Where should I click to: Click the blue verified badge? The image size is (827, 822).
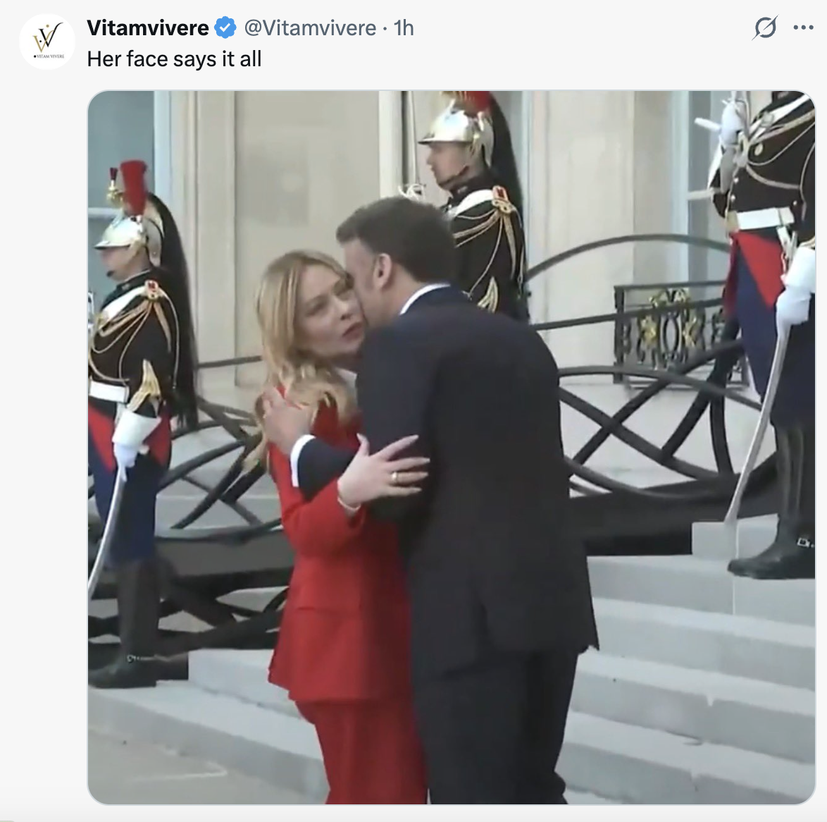click(x=225, y=28)
